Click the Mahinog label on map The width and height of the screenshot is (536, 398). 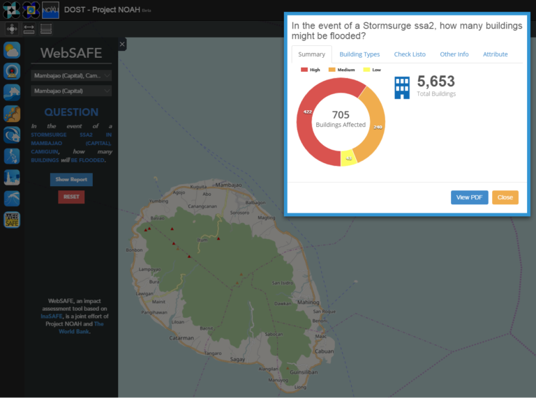coord(308,302)
